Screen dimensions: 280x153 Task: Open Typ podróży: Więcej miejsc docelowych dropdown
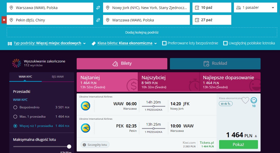[x=47, y=43]
